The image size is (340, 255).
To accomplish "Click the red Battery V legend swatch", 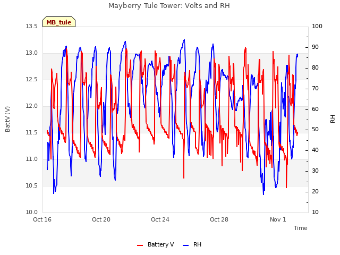I will (140, 245).
